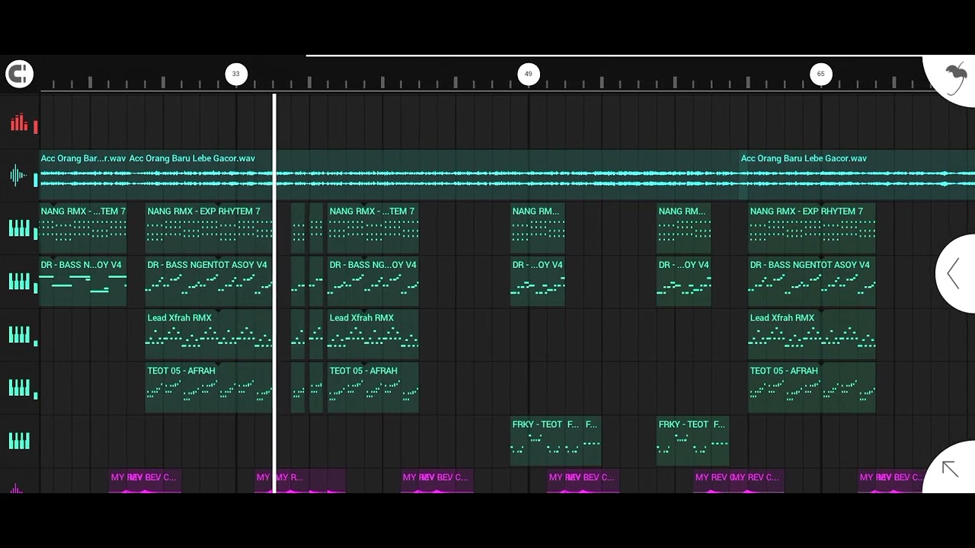
Task: Select the last Acc Orang Baru Lebe Gacor.wav clip
Action: (x=857, y=175)
